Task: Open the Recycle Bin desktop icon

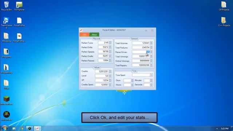Action: click(7, 6)
